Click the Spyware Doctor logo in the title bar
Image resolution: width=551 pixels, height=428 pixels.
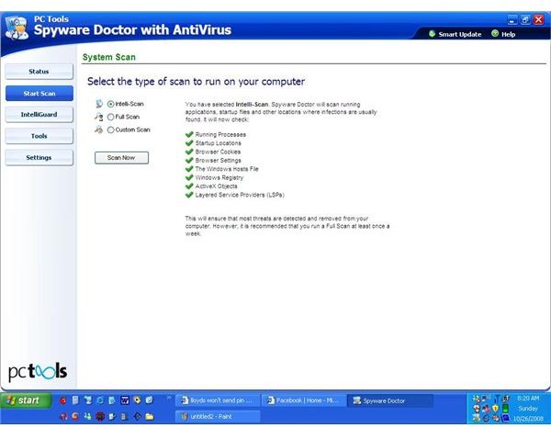17,28
